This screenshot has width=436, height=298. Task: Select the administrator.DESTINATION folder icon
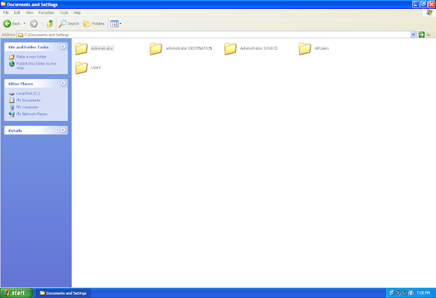[156, 48]
